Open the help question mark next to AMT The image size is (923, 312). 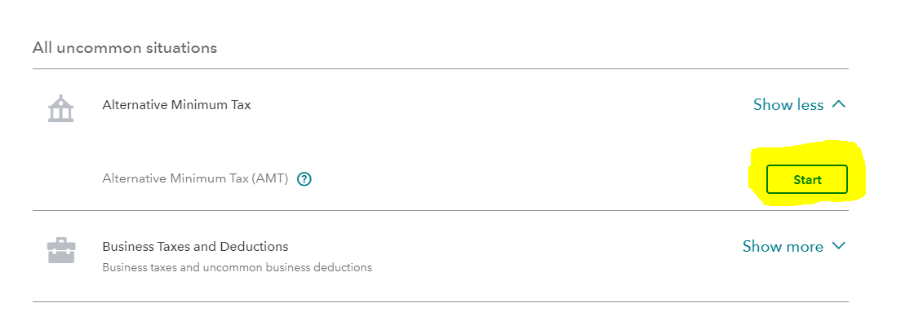[x=304, y=178]
